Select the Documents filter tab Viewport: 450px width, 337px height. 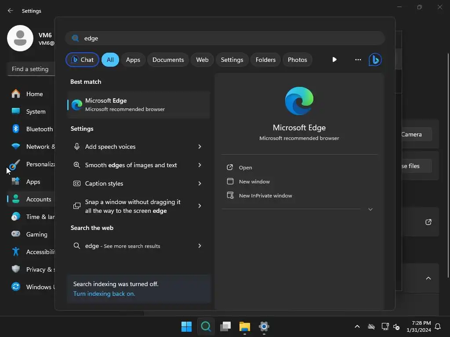[168, 60]
